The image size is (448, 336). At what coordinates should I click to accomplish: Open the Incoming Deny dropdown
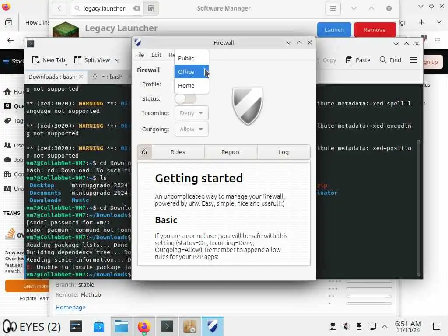[192, 113]
